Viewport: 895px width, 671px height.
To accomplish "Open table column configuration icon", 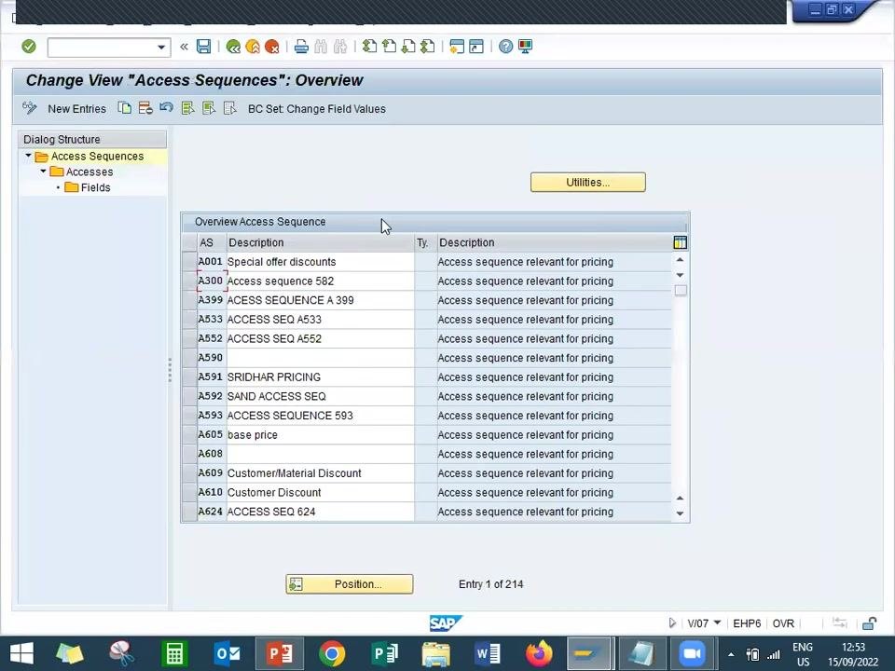I will [680, 242].
